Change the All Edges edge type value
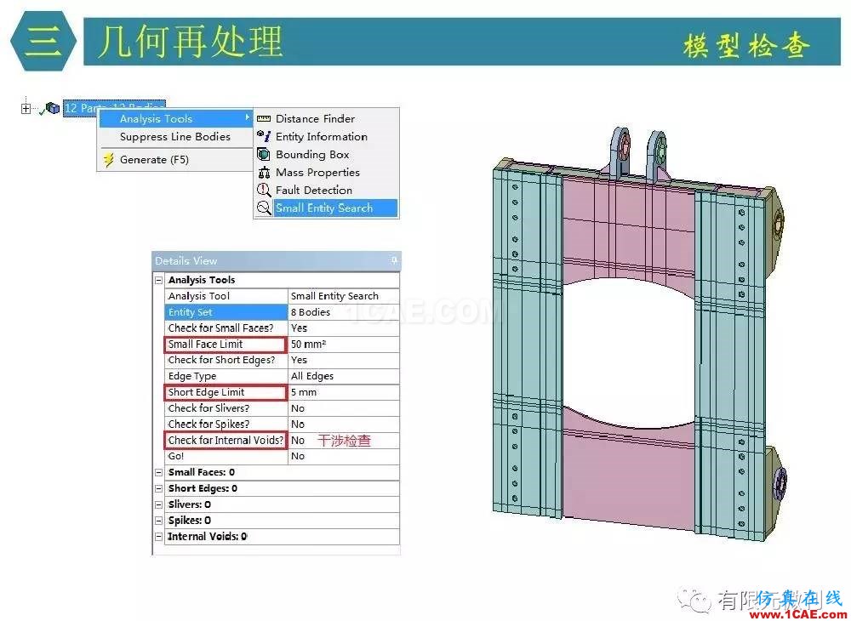 [x=343, y=376]
